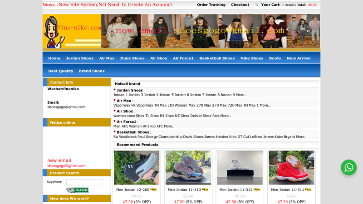The width and height of the screenshot is (363, 204).
Task: Open the Shox NZ link
Action: point(172,116)
